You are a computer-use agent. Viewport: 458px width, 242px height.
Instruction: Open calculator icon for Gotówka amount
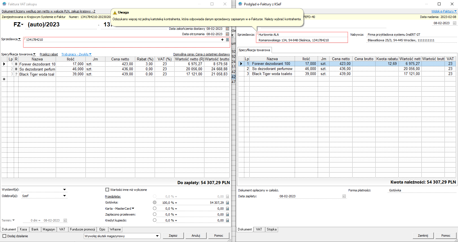(227, 203)
